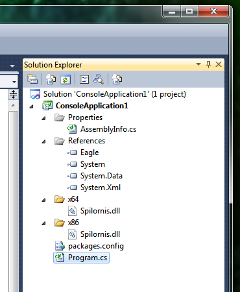Select the Spilornis.dll label under x64

tap(100, 211)
